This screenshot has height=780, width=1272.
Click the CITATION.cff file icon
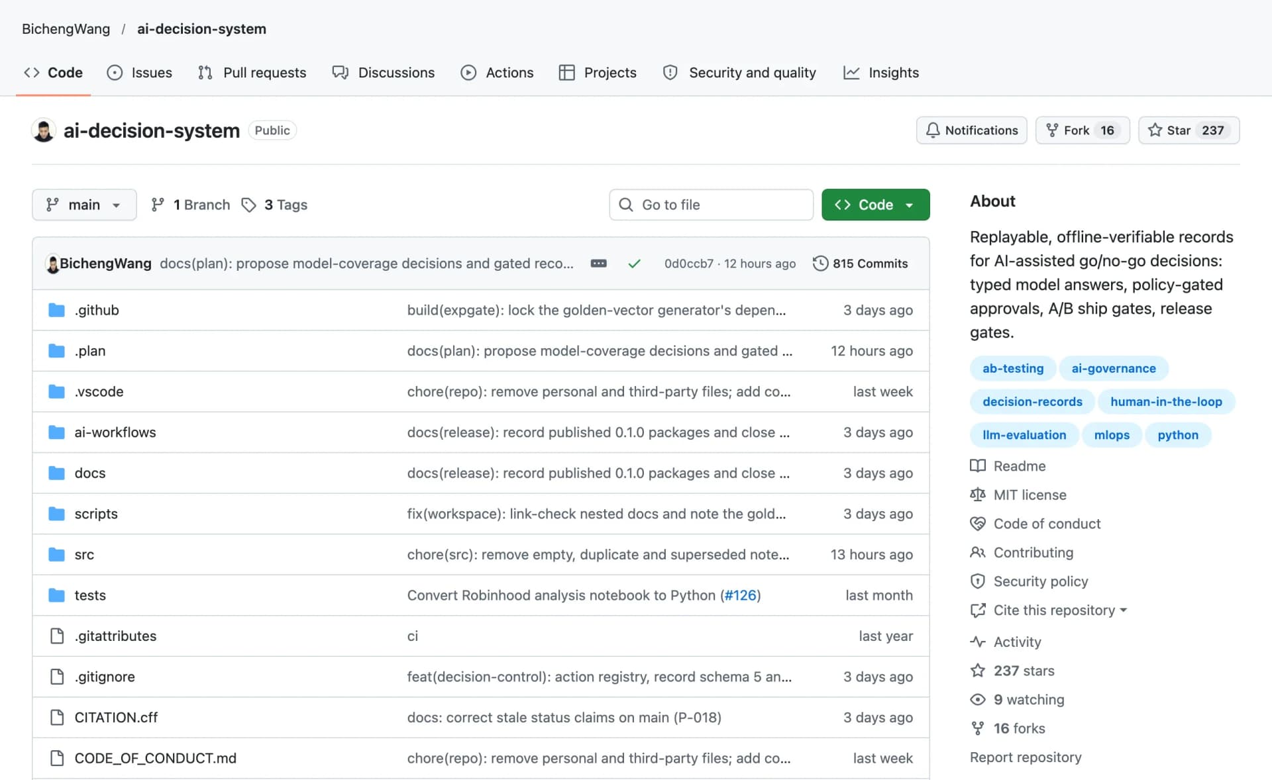click(57, 717)
